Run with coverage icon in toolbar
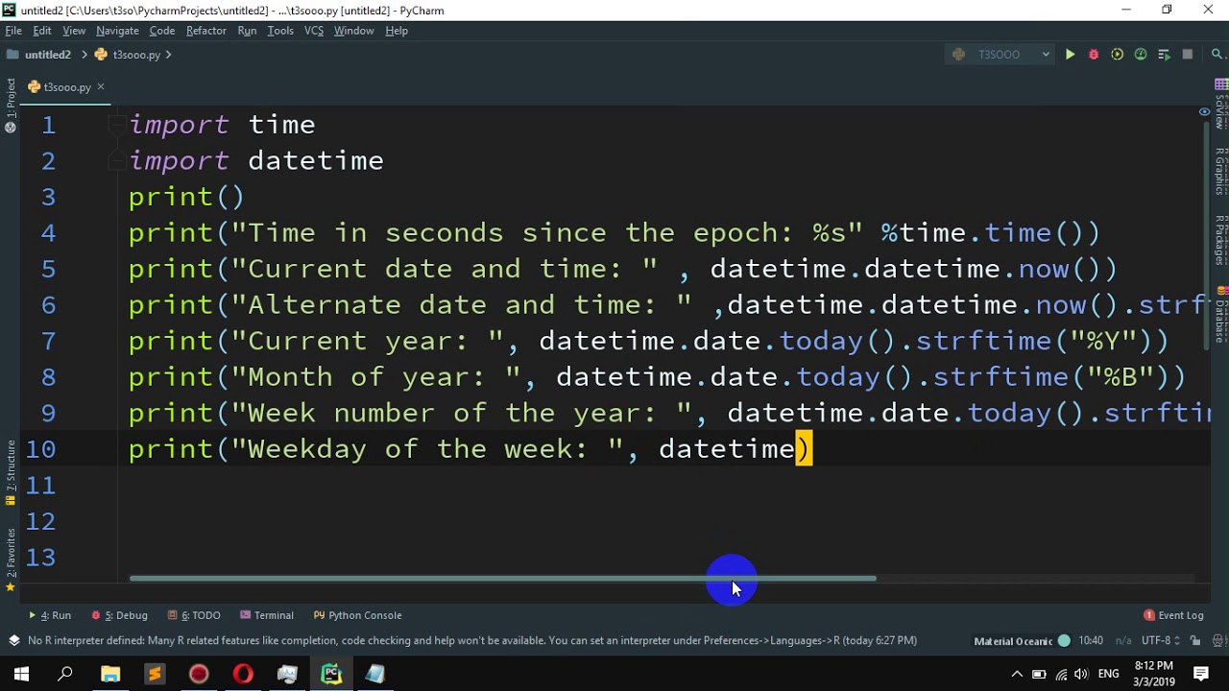Image resolution: width=1229 pixels, height=691 pixels. (x=1117, y=55)
